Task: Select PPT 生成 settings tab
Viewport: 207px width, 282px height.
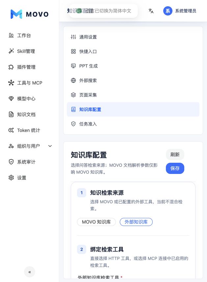Action: [133, 66]
